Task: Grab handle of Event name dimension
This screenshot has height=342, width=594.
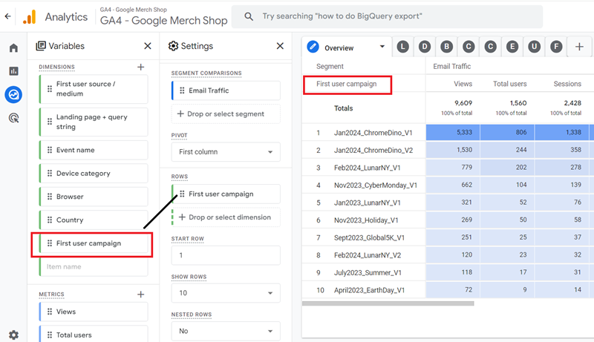Action: pyautogui.click(x=50, y=150)
